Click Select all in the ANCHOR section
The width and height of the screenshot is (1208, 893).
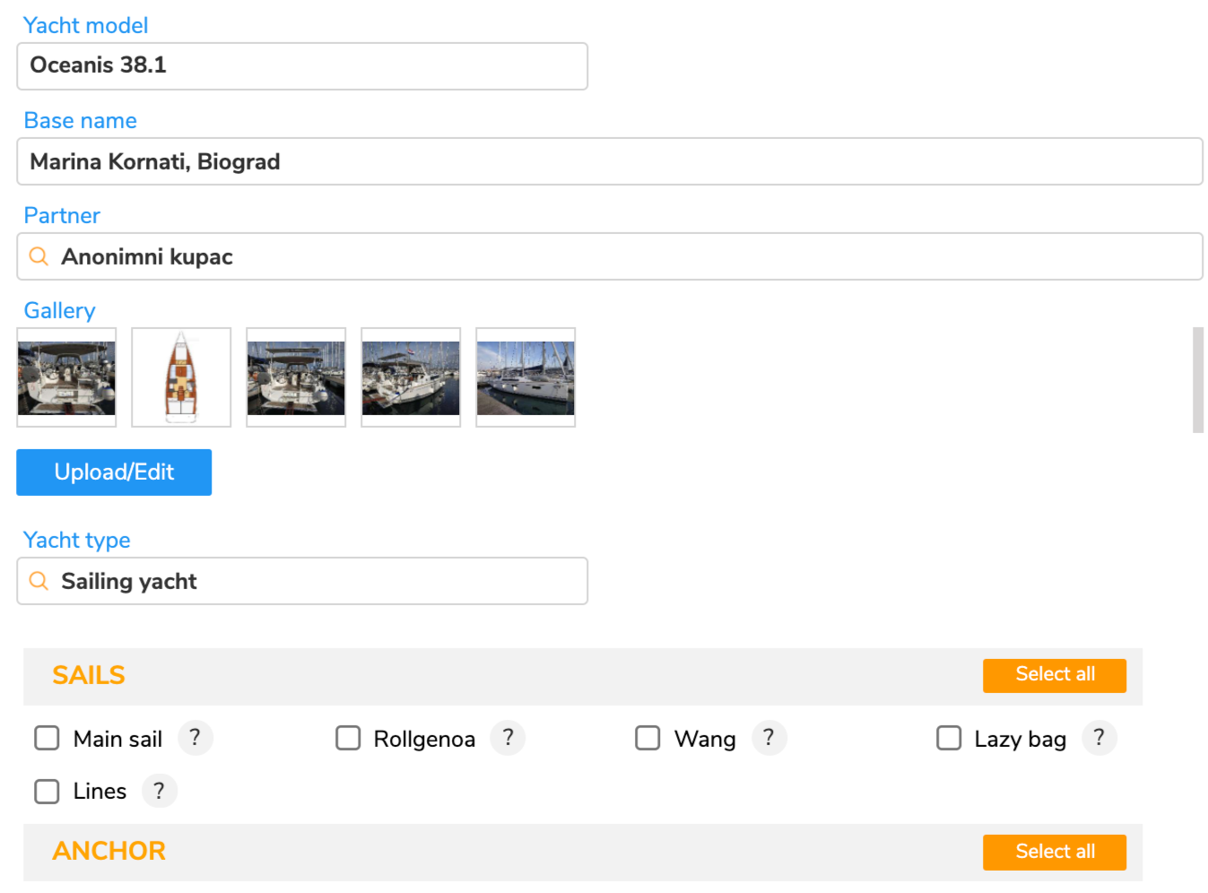coord(1055,853)
